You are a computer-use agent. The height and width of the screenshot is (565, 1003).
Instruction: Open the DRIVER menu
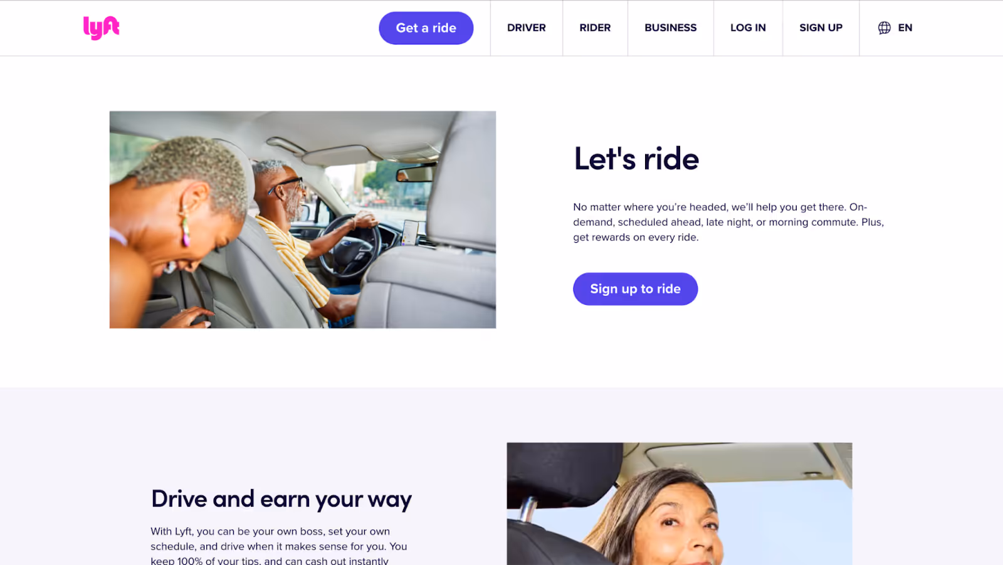[x=526, y=28]
